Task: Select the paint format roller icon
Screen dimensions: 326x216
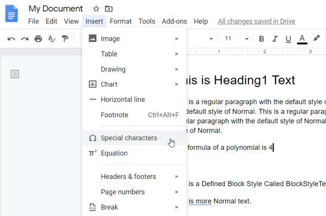Action: click(x=65, y=39)
